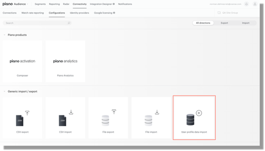Image resolution: width=265 pixels, height=151 pixels.
Task: Collapse the Generic import / export section
Action: 4,92
